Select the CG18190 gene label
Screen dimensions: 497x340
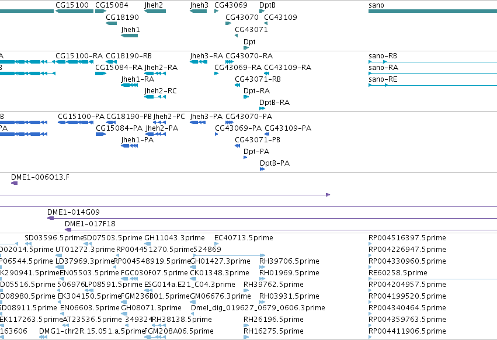[x=122, y=17]
